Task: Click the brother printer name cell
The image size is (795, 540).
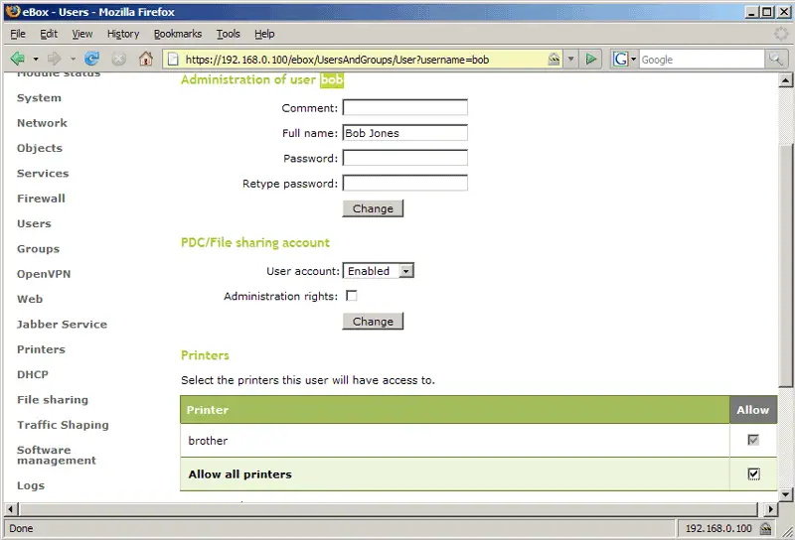Action: point(455,440)
